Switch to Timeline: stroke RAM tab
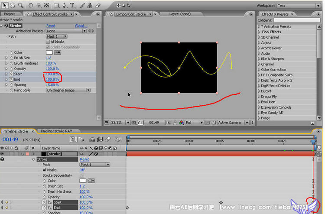 56,131
